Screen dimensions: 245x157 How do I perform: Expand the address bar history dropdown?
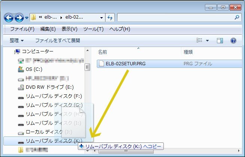(102, 18)
